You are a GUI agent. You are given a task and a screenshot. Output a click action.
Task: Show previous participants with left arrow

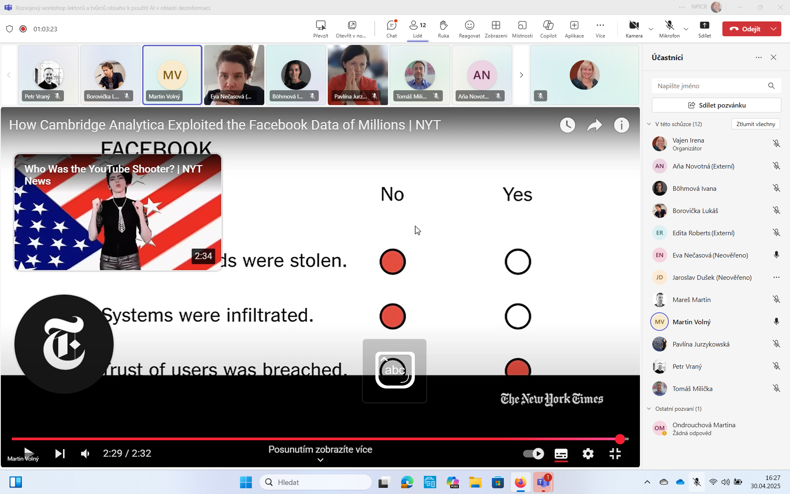[9, 75]
